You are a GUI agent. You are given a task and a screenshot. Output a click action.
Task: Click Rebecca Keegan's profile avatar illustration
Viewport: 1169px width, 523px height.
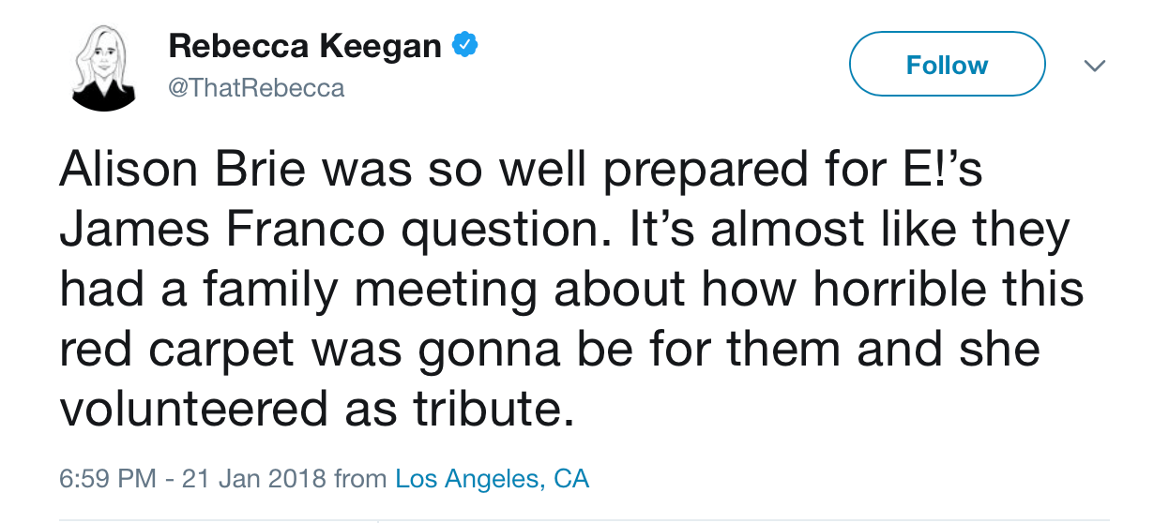101,67
